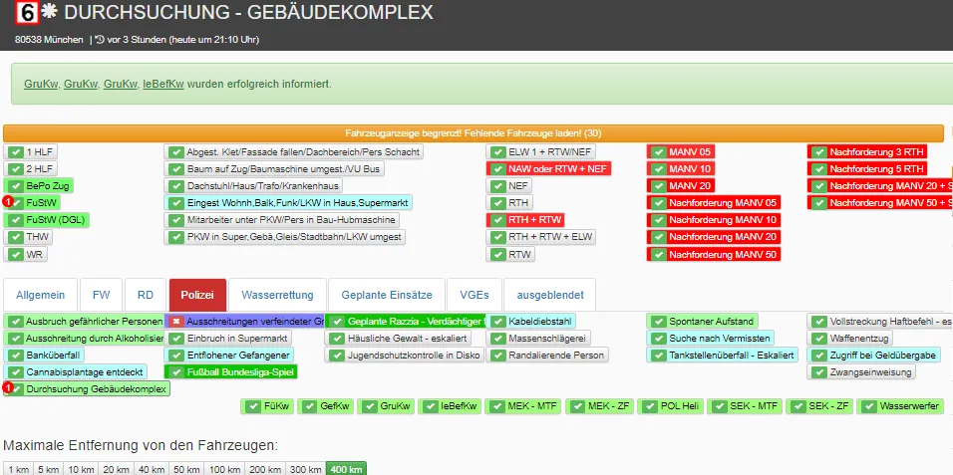
Task: Click the clock icon beside 'vor 3 Stunden'
Action: click(x=99, y=40)
